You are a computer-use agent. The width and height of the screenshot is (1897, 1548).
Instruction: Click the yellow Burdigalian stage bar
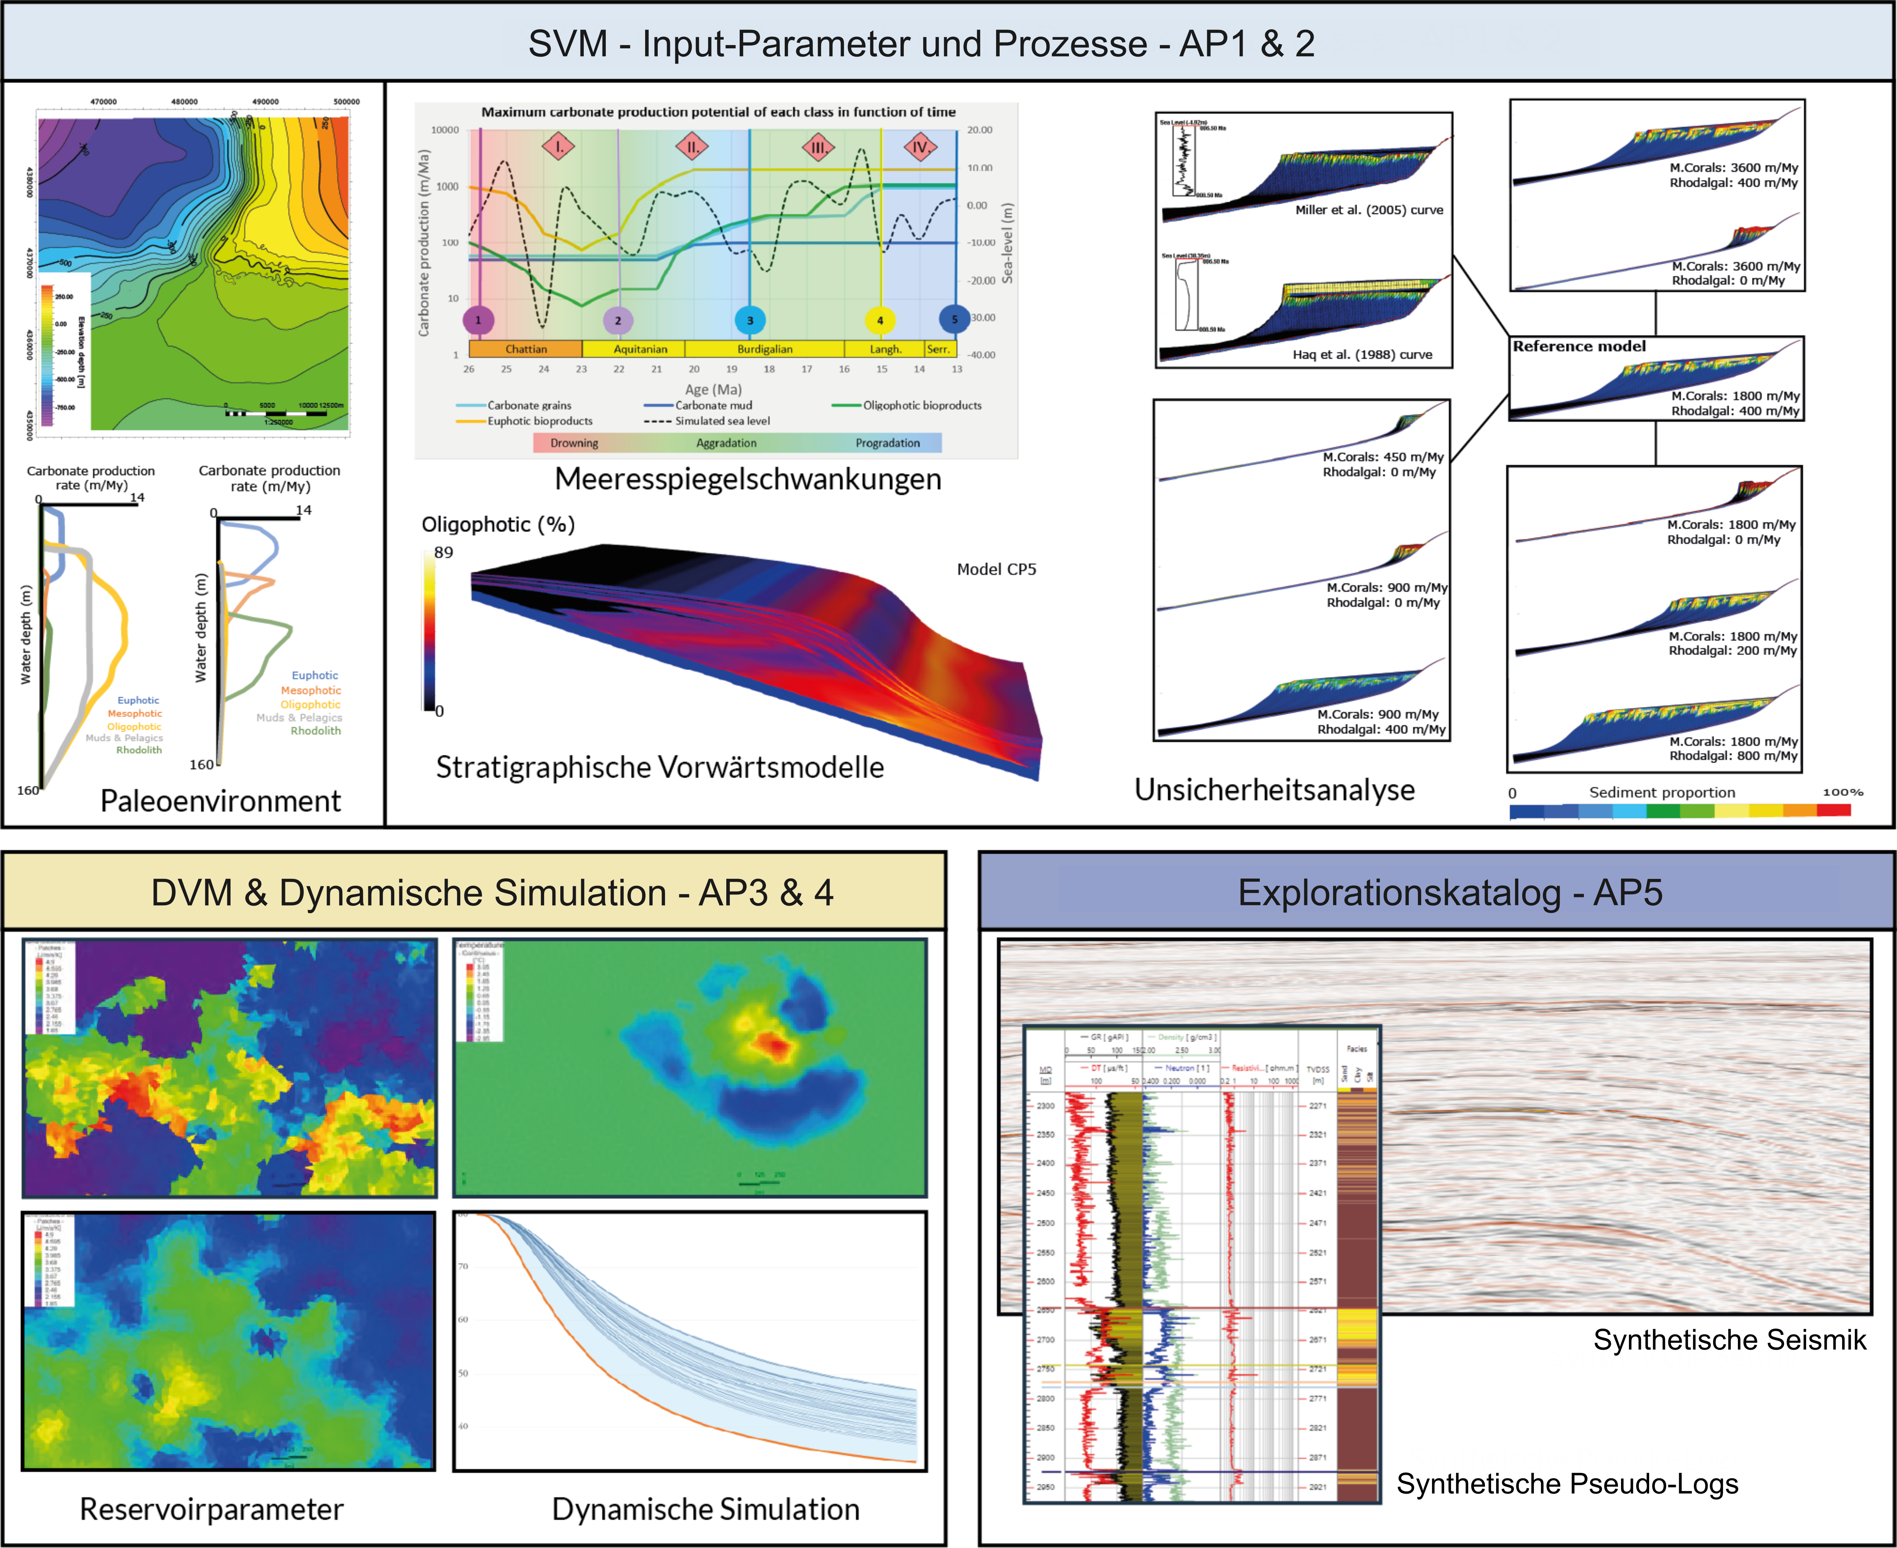(765, 349)
